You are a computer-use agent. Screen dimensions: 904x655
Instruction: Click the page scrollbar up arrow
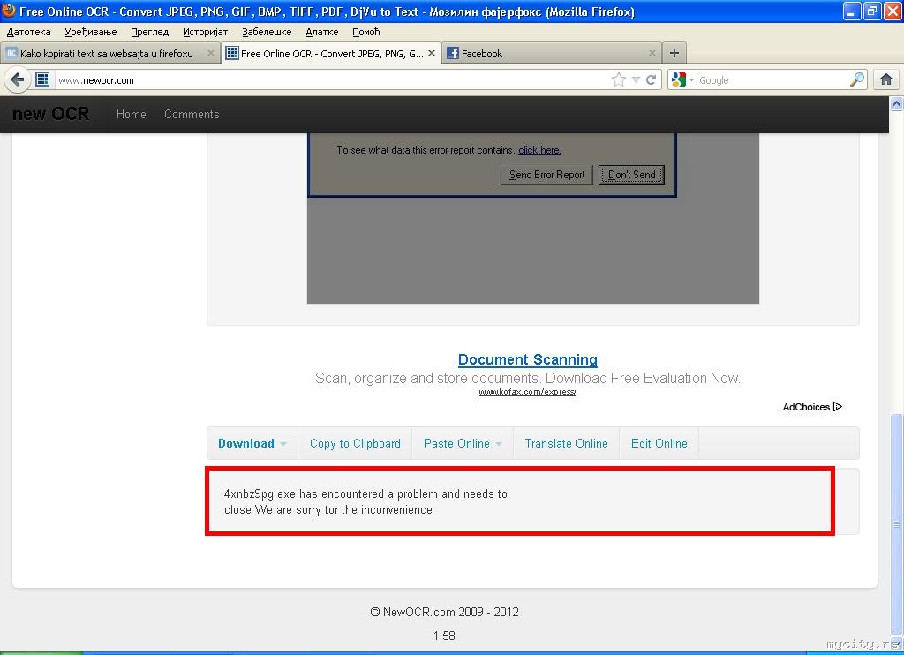click(x=897, y=104)
